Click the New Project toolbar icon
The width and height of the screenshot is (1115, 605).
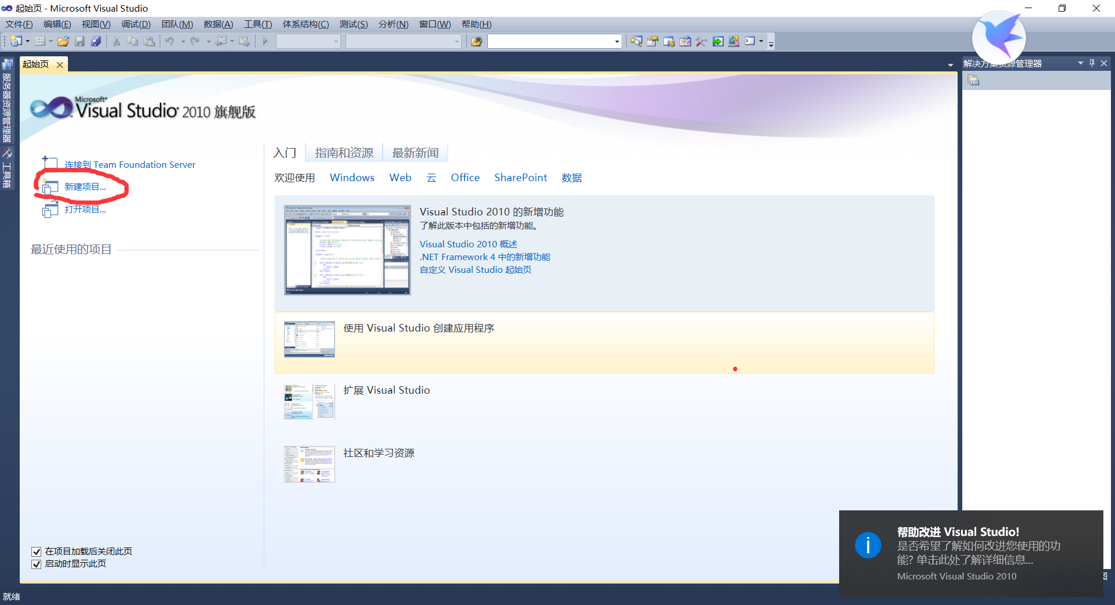pos(16,41)
